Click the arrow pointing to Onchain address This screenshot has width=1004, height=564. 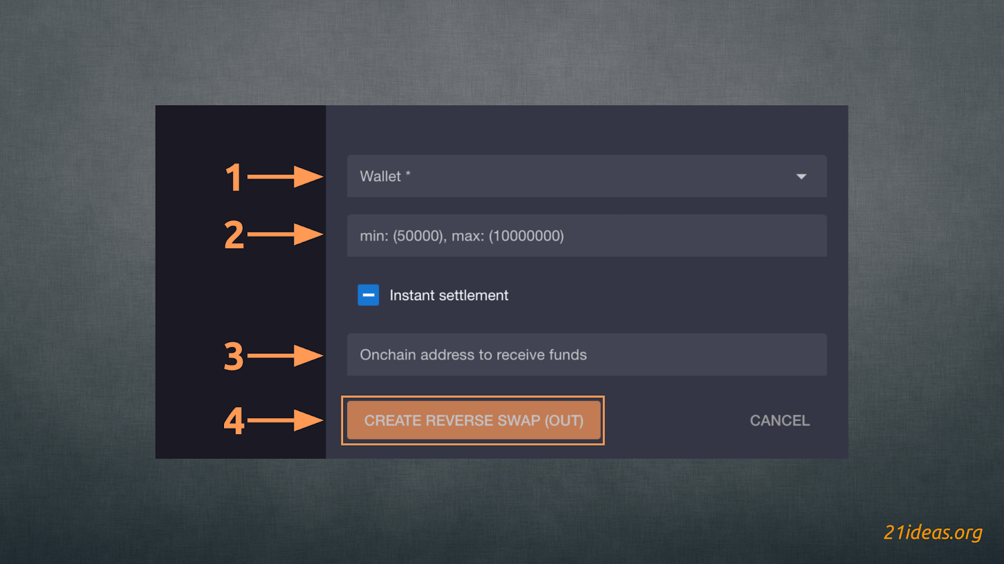pos(286,355)
